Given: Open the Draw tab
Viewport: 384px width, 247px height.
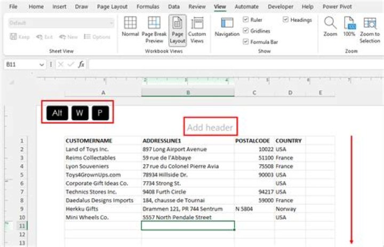Looking at the screenshot, I should [x=82, y=6].
